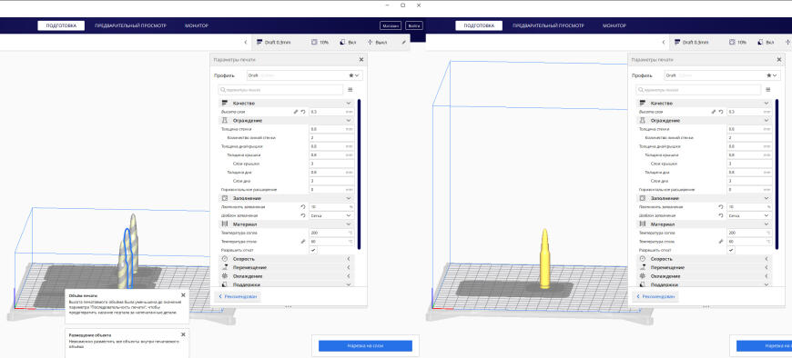Toggle the retraction checkbox in left panel
The width and height of the screenshot is (792, 358).
313,250
